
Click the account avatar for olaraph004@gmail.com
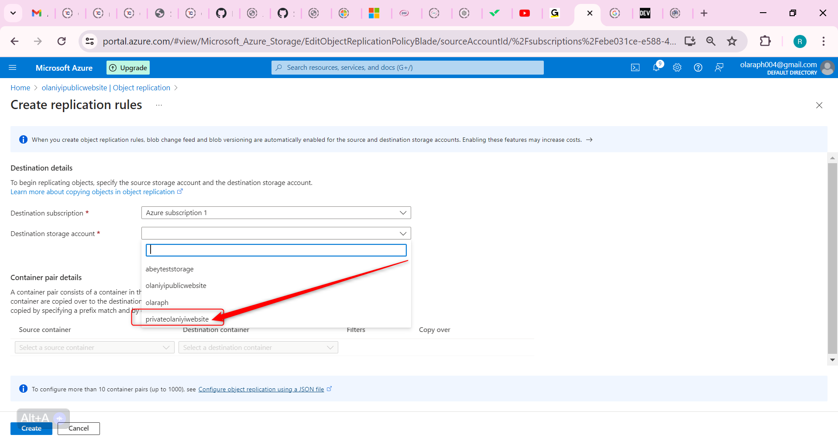click(x=828, y=68)
